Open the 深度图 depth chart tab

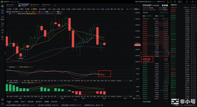pos(46,101)
